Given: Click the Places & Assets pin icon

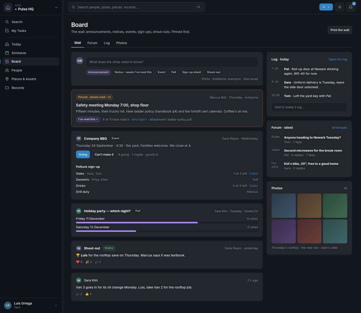Looking at the screenshot, I should pyautogui.click(x=7, y=79).
